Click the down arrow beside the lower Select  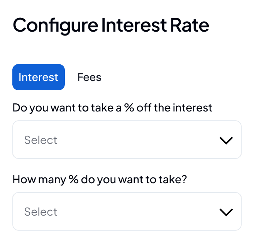pyautogui.click(x=226, y=212)
